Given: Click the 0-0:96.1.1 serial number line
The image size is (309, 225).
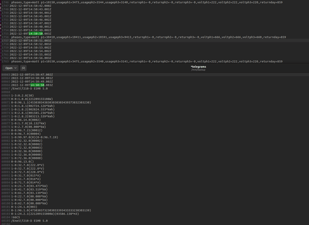Looking at the screenshot, I should [x=51, y=102].
